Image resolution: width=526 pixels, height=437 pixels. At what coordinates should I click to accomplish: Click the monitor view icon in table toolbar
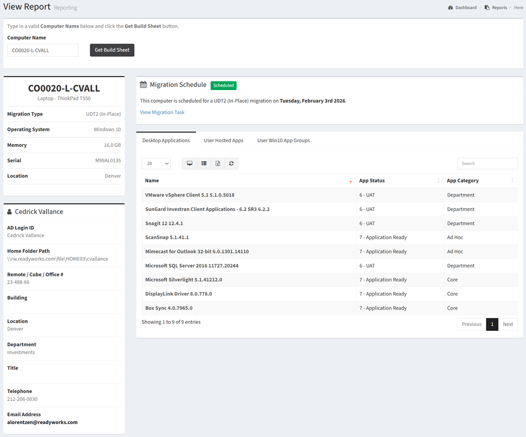(x=190, y=164)
